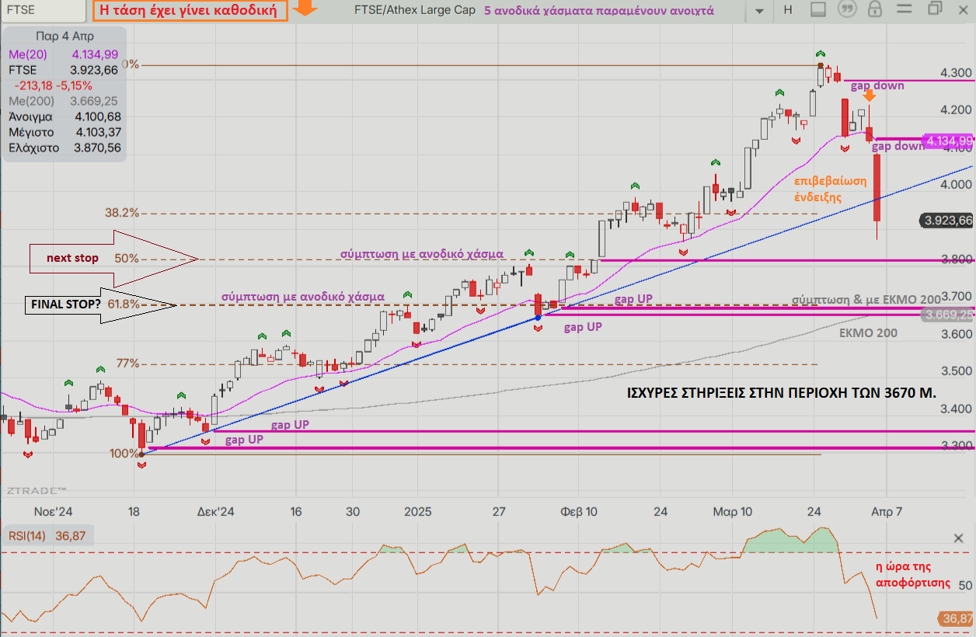This screenshot has height=637, width=976.
Task: Click the Νοε'24 date axis label
Action: pyautogui.click(x=53, y=512)
